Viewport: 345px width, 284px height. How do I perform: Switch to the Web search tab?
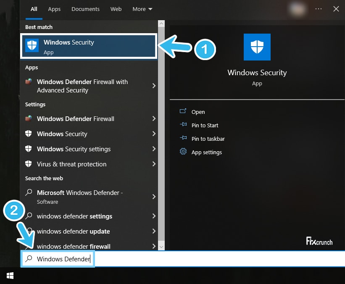click(116, 9)
